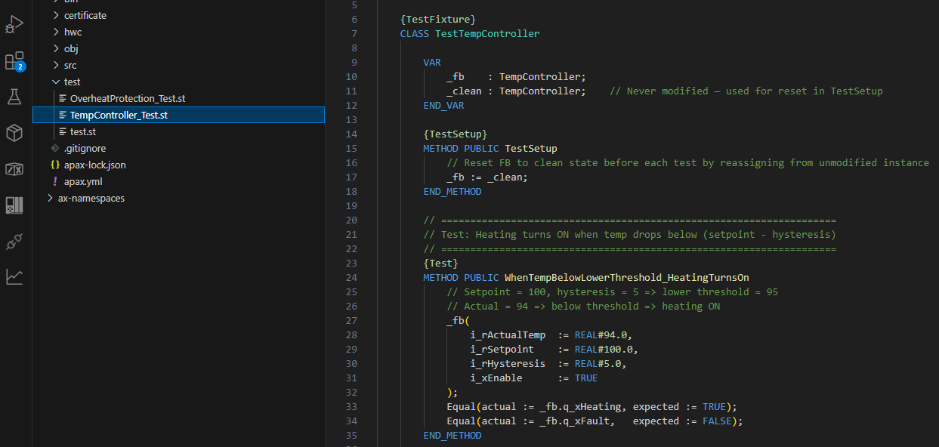The width and height of the screenshot is (939, 447).
Task: Open the Run and Debug view
Action: click(14, 23)
